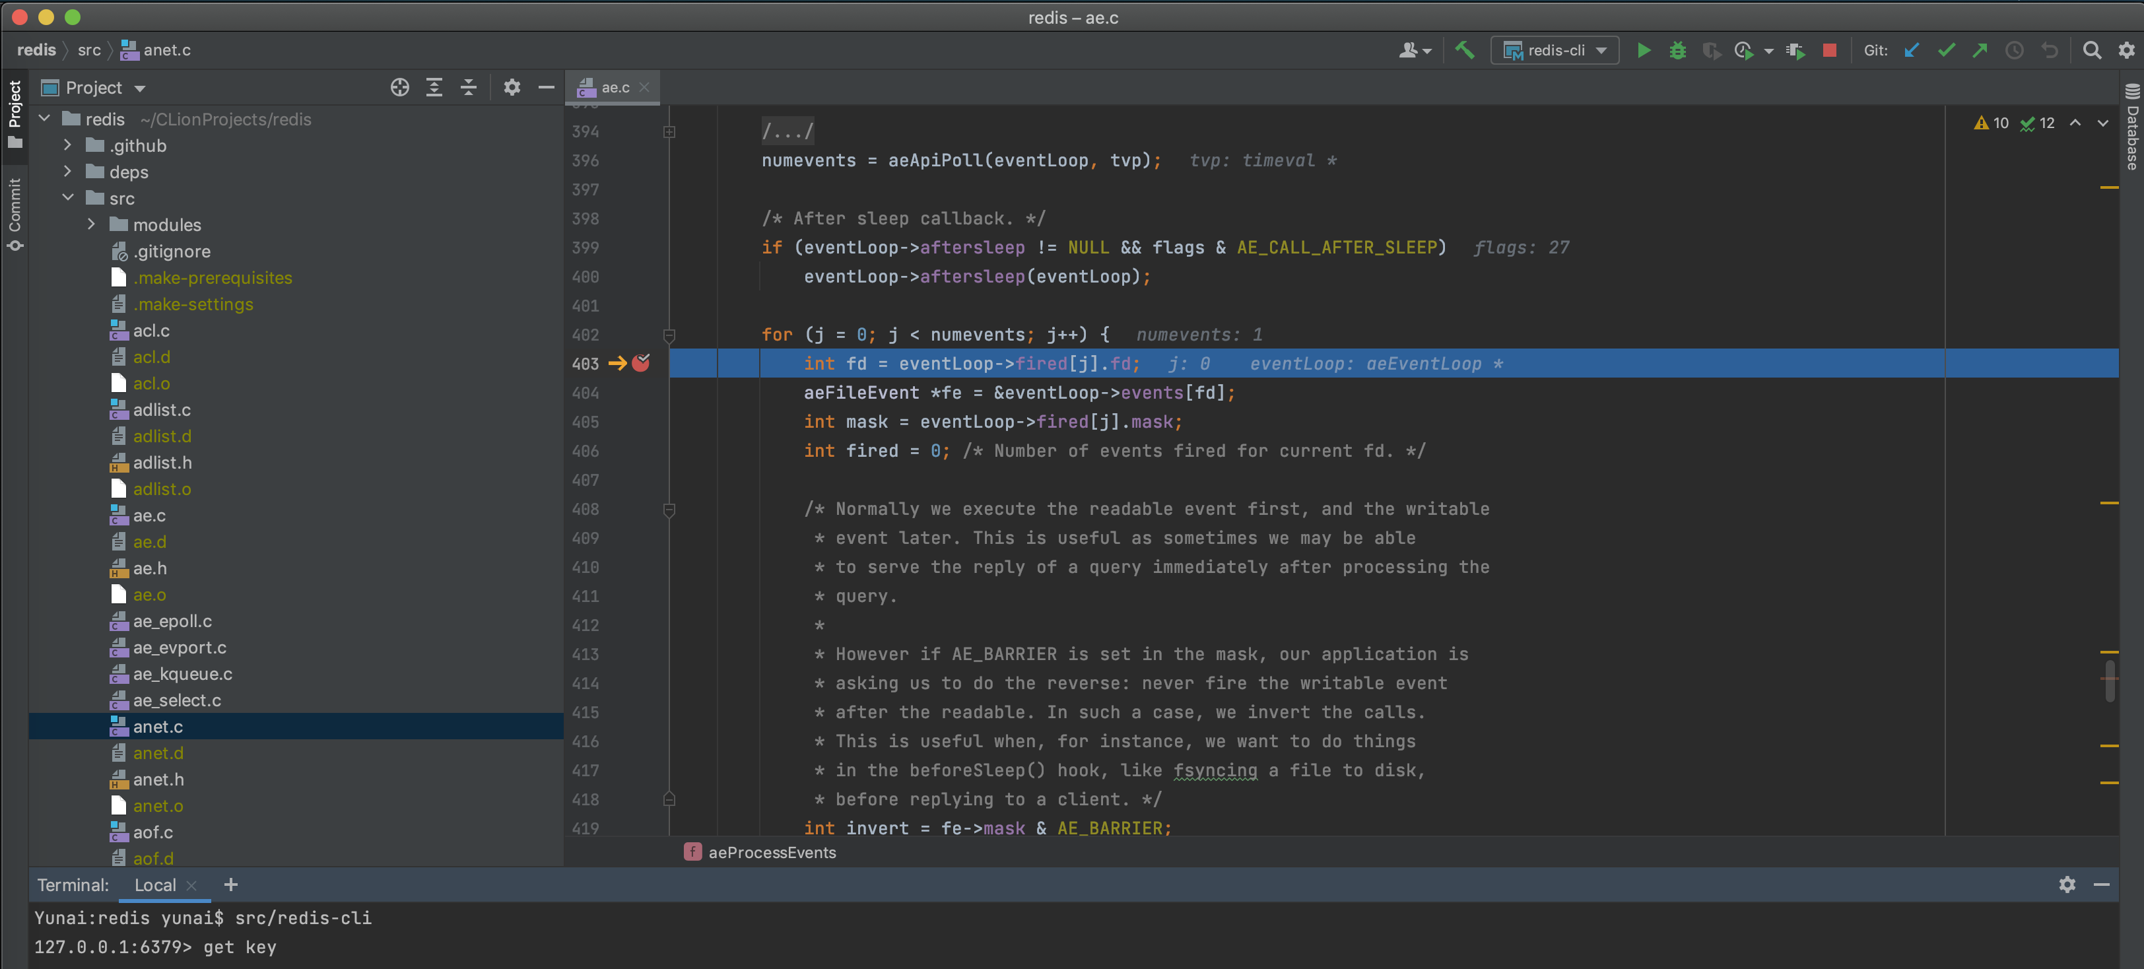Fold the for loop at line 402
The image size is (2144, 969).
tap(669, 335)
